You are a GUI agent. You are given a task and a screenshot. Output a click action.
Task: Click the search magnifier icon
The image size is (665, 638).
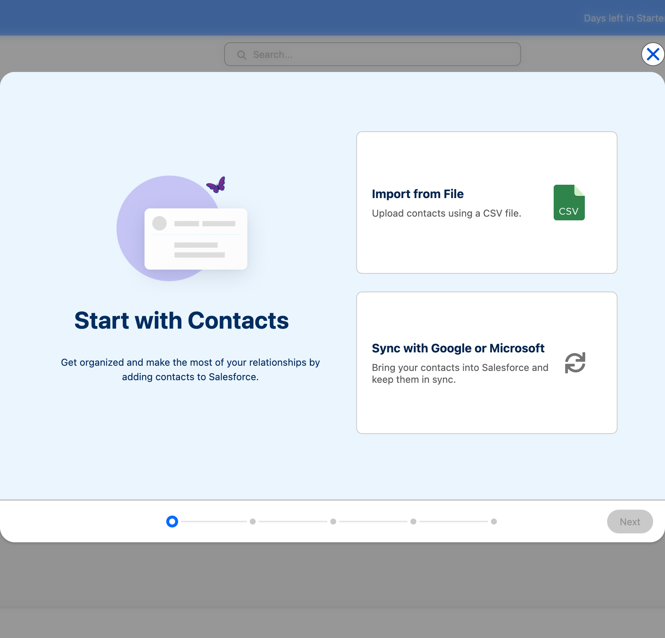point(242,55)
